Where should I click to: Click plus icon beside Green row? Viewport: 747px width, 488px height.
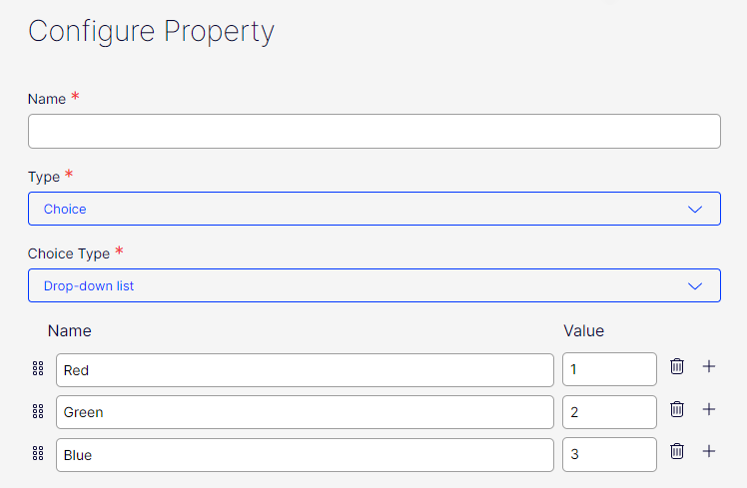[709, 409]
